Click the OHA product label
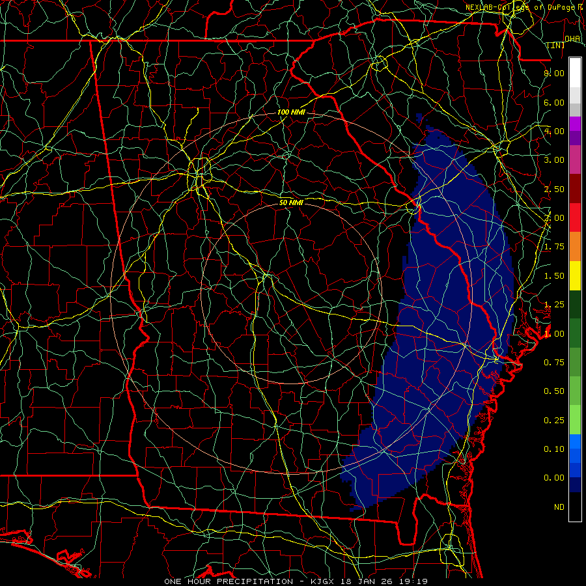The height and width of the screenshot is (586, 586). point(572,39)
